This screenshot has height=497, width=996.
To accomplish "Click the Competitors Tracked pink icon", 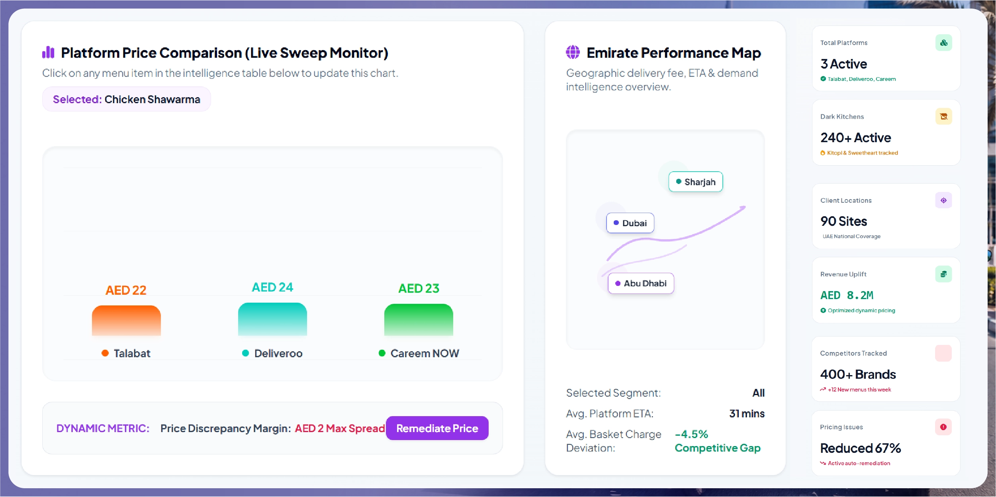I will (x=943, y=353).
